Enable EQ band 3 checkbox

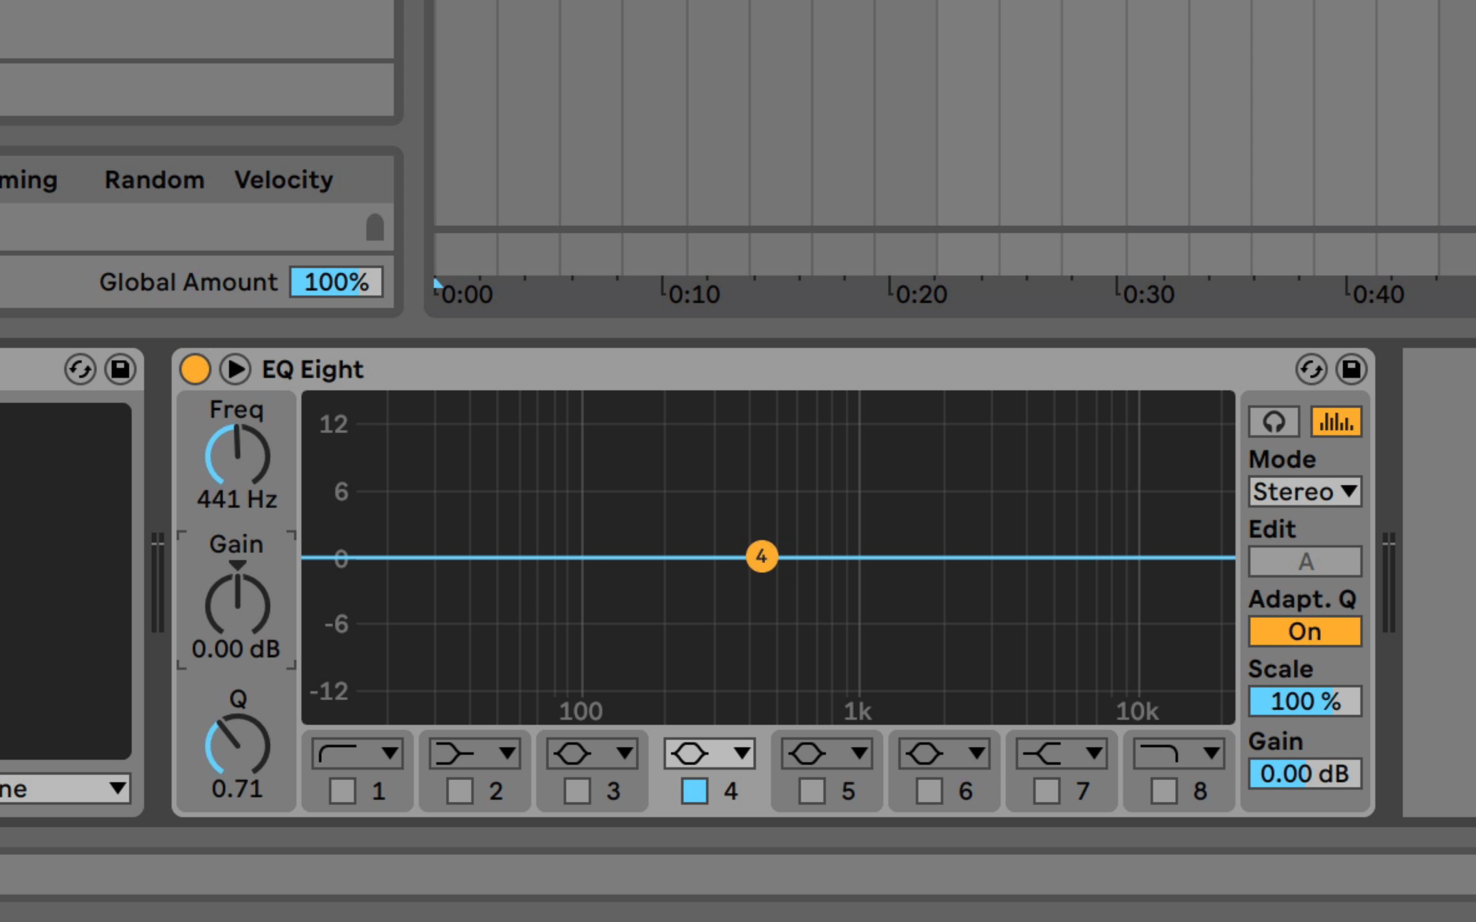point(577,791)
